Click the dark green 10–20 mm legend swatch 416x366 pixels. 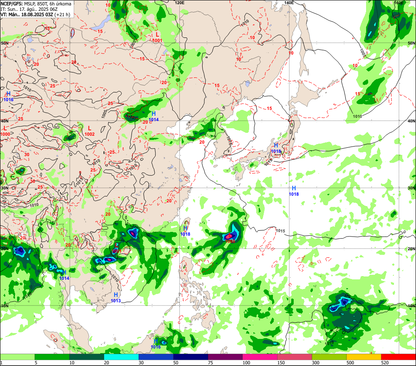(87, 357)
